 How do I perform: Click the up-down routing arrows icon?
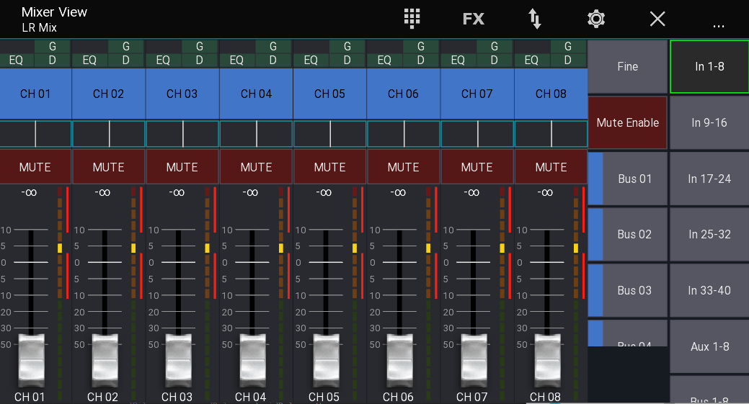pos(534,19)
